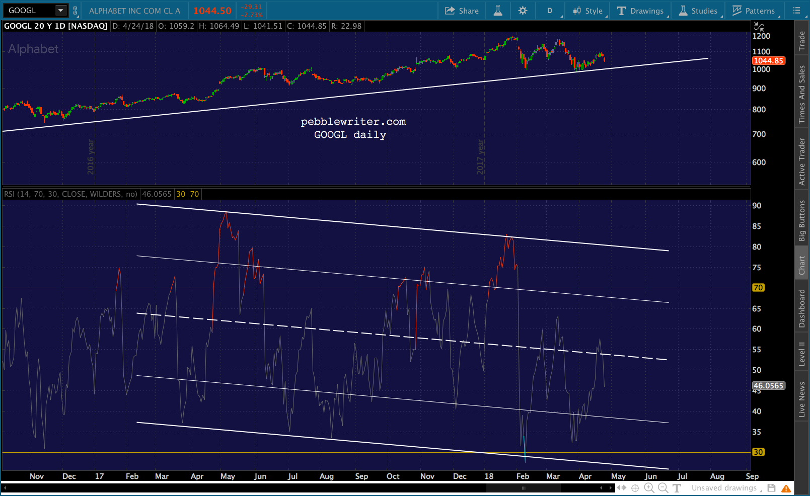
Task: Click the Sep label at axis end
Action: pos(752,476)
